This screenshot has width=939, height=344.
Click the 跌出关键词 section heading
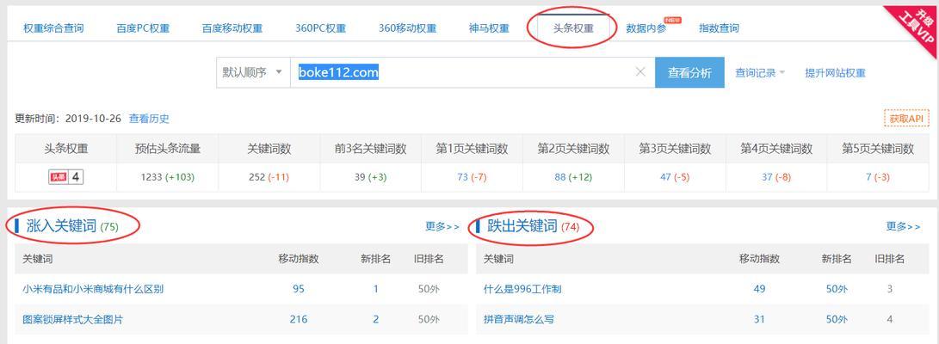(522, 226)
